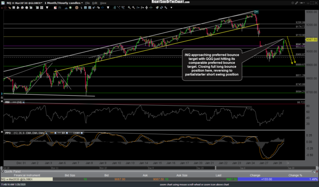Click the chart window icon beside the NQ title

(3, 3)
